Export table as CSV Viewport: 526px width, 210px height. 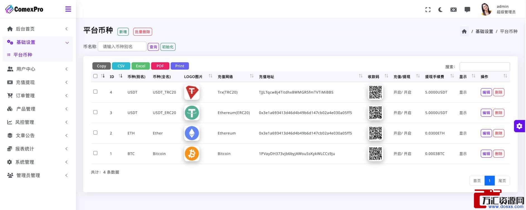[x=121, y=66]
